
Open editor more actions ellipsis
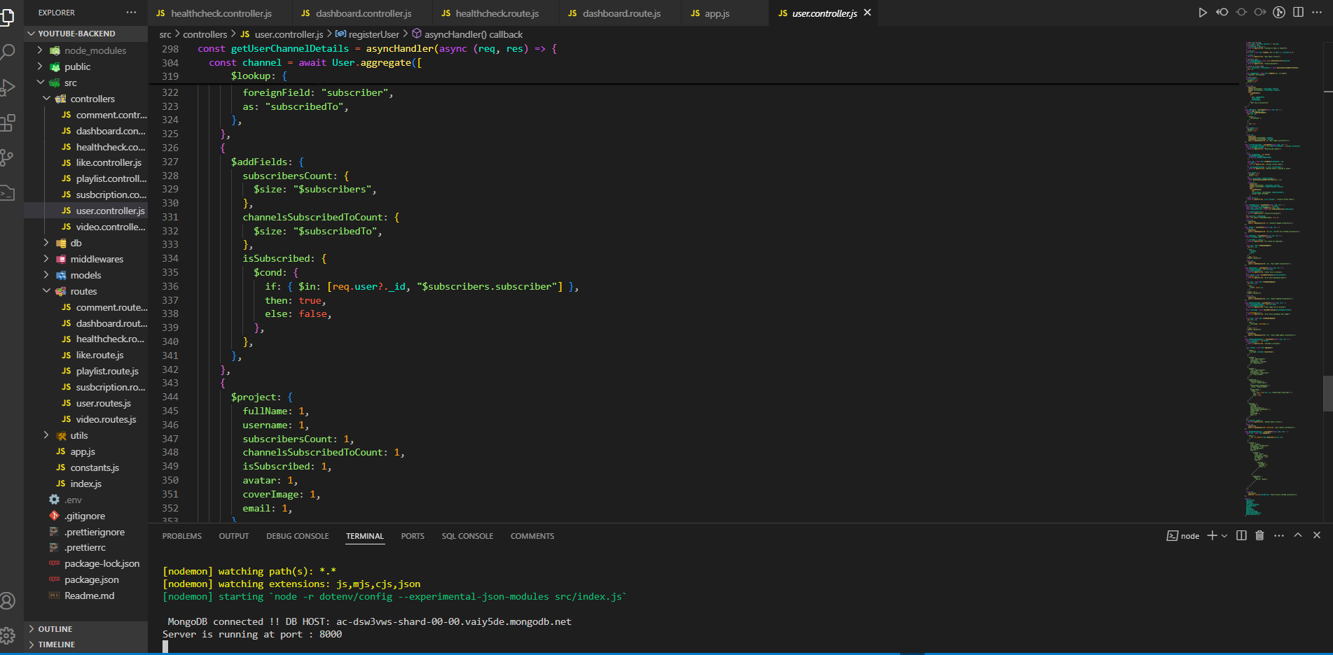1317,13
